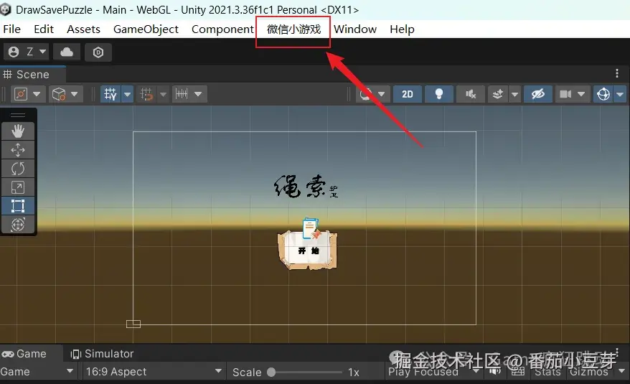
Task: Select the Rect tool
Action: click(18, 205)
